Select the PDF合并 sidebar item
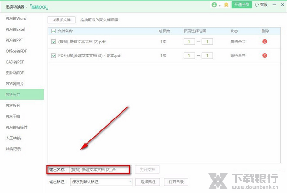 point(22,95)
